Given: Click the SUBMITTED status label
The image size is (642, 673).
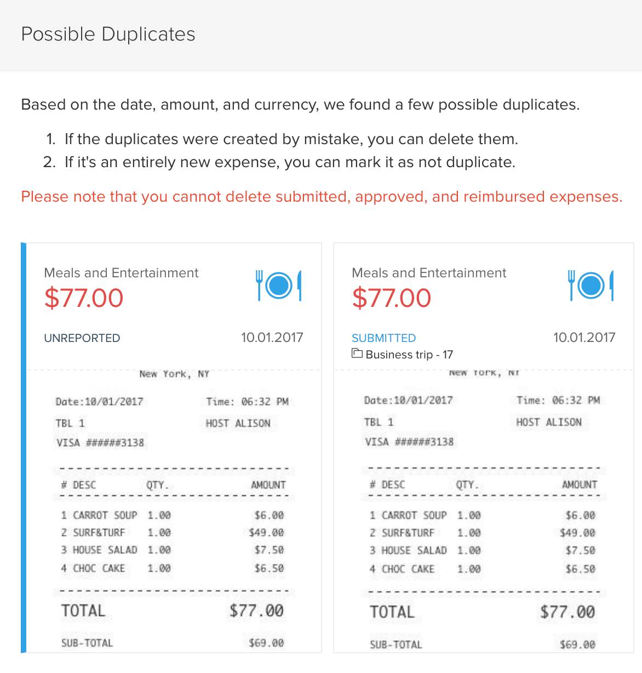Looking at the screenshot, I should coord(383,338).
